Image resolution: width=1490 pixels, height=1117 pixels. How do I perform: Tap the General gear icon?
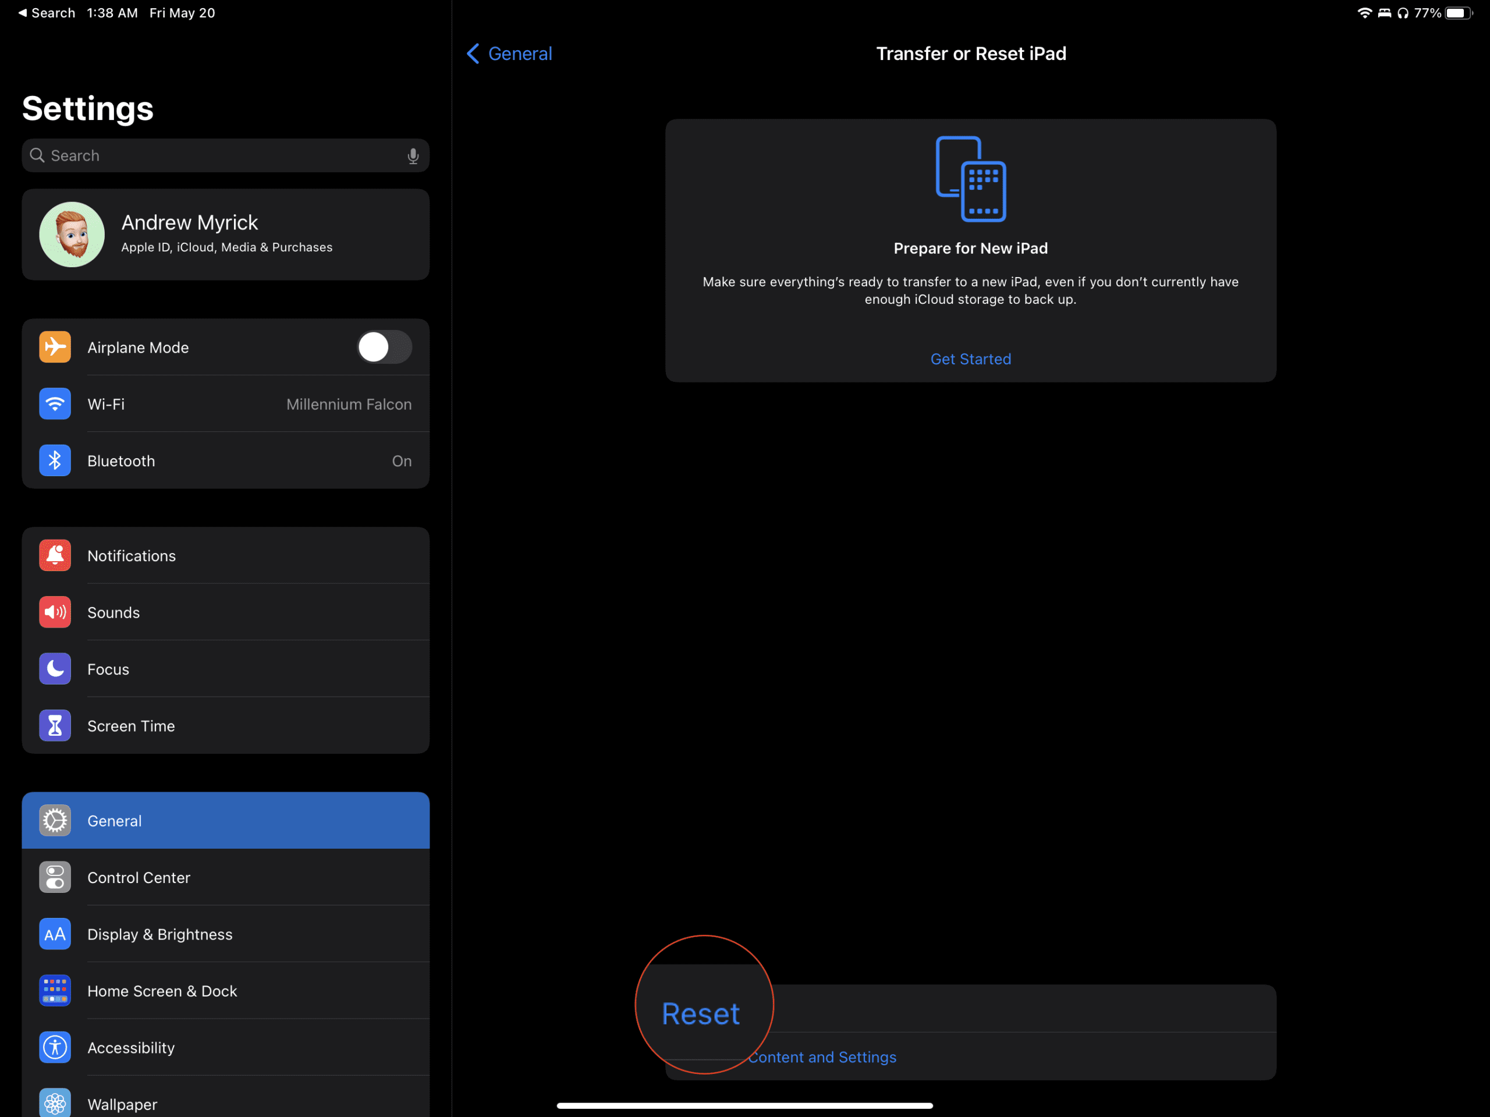click(x=55, y=820)
